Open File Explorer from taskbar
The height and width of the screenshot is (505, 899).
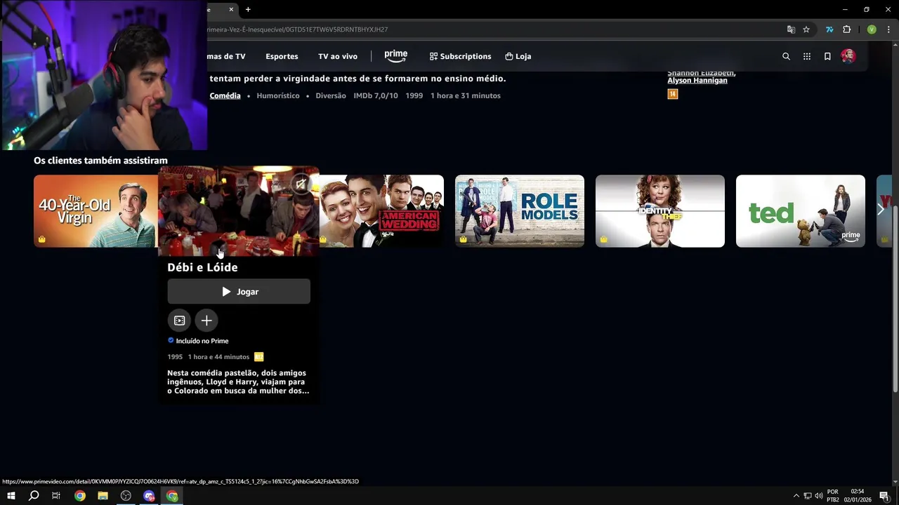coord(103,496)
